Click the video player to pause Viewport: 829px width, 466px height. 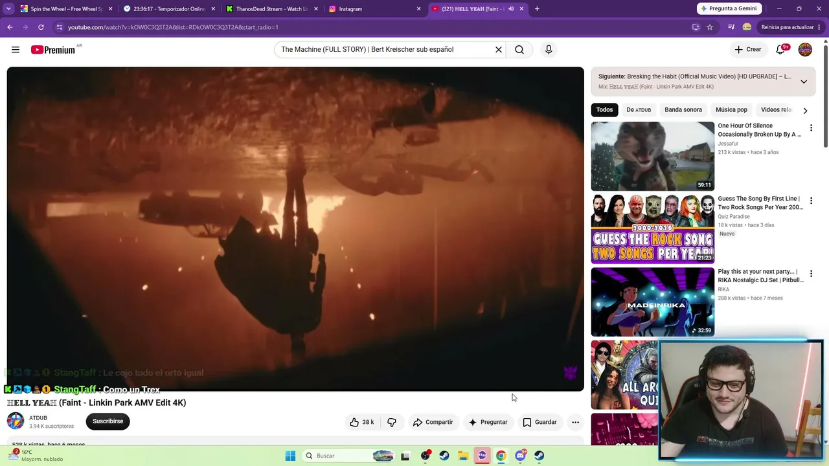[x=295, y=229]
